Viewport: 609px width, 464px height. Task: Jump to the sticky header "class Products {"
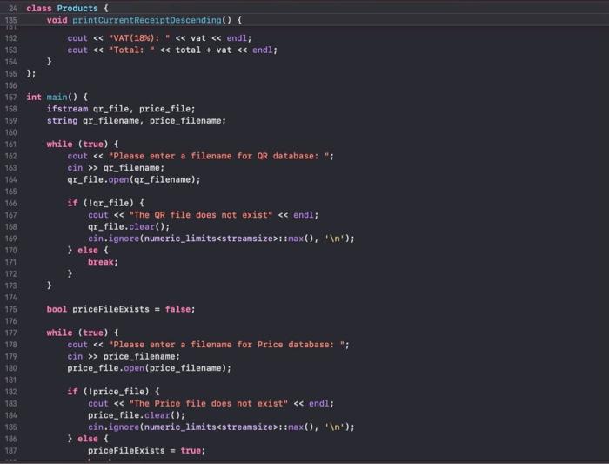click(x=68, y=8)
